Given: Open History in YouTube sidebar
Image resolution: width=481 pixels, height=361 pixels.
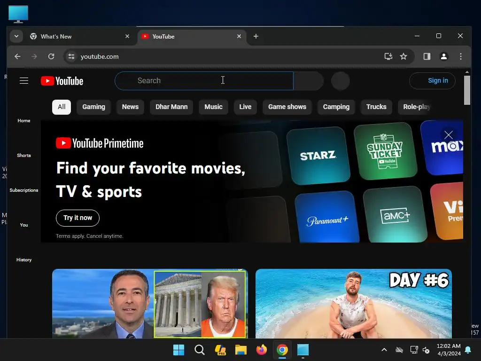Looking at the screenshot, I should point(24,259).
